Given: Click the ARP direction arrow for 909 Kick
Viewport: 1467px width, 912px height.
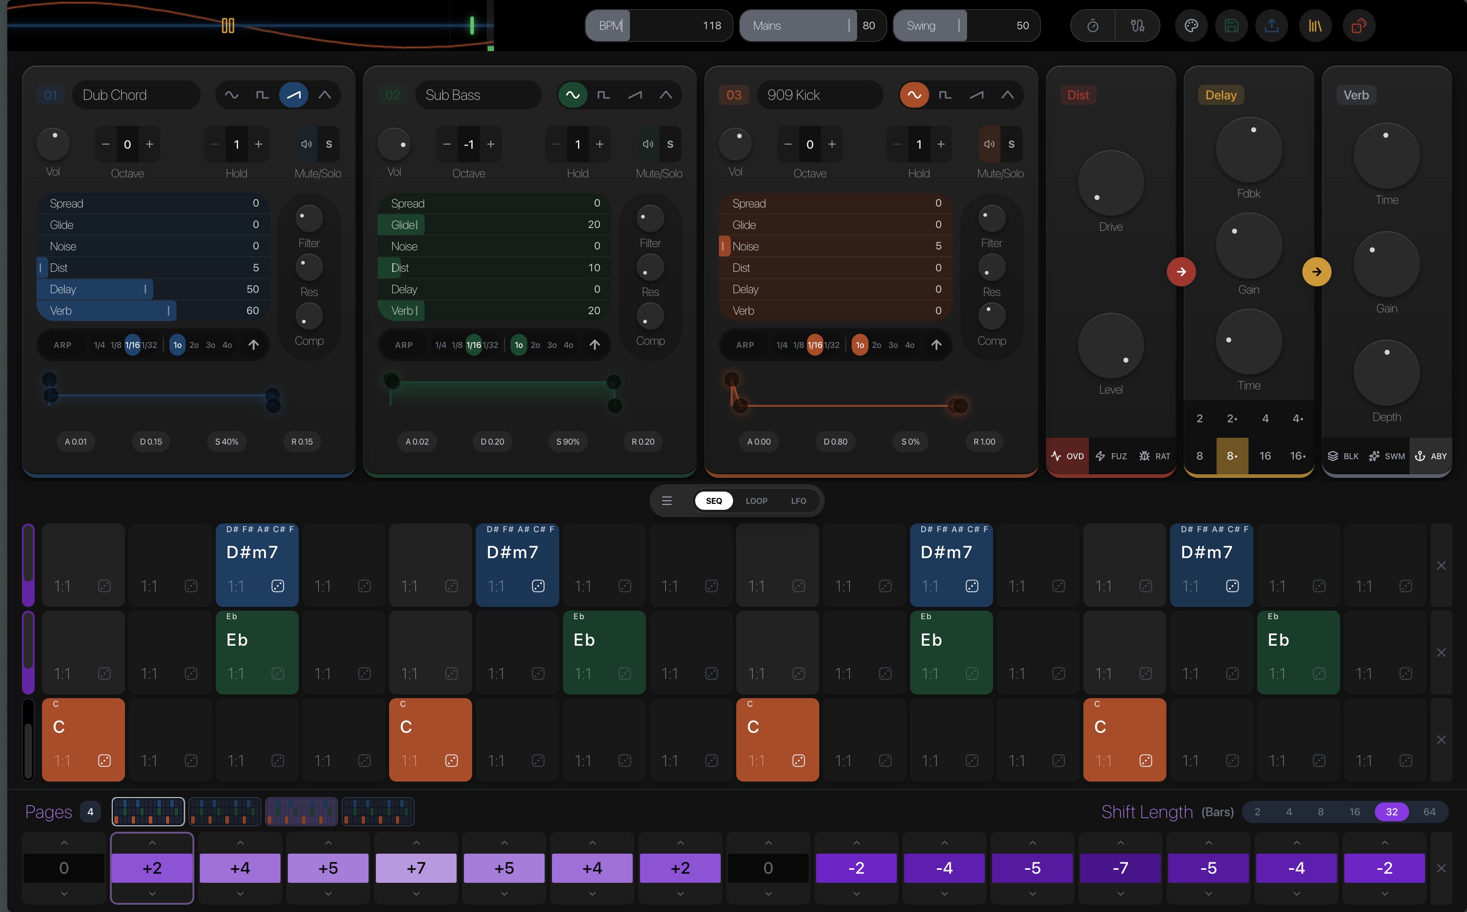Looking at the screenshot, I should 936,344.
